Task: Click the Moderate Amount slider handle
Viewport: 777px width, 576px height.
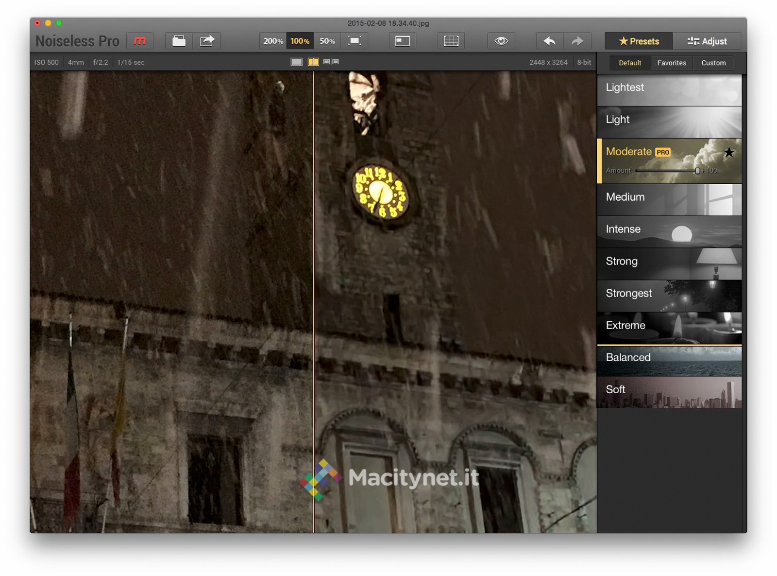Action: point(697,171)
